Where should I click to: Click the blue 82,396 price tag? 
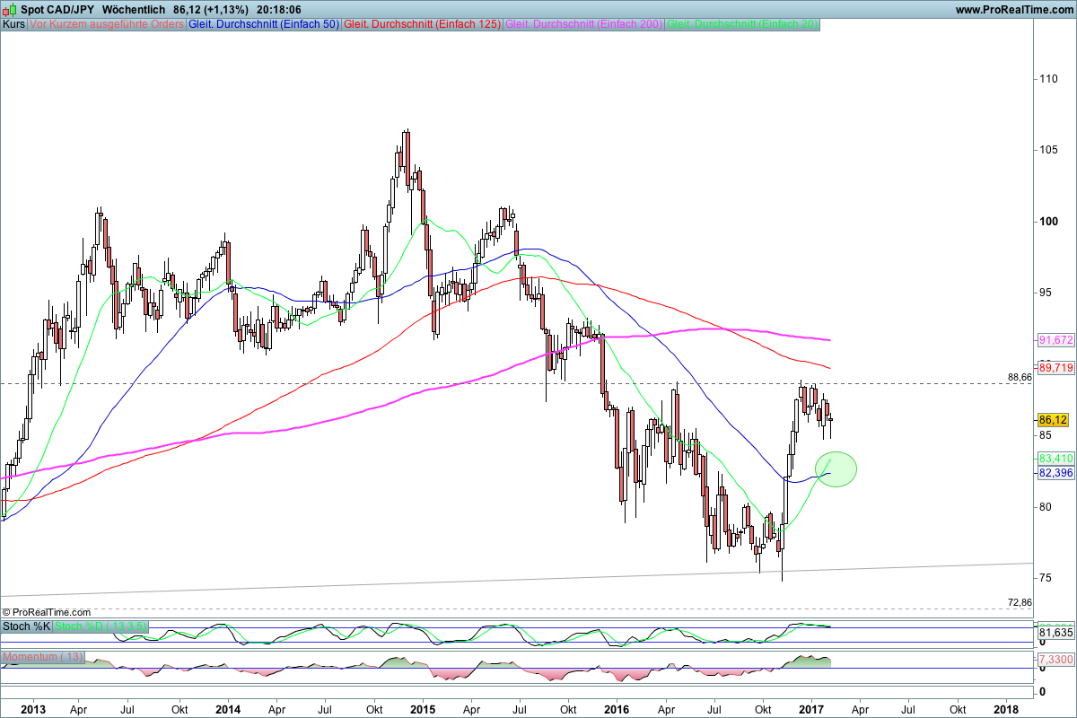(x=1055, y=472)
